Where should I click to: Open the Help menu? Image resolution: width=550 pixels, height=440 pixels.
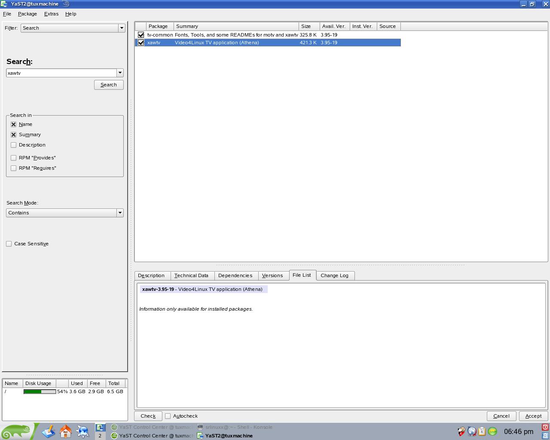71,14
